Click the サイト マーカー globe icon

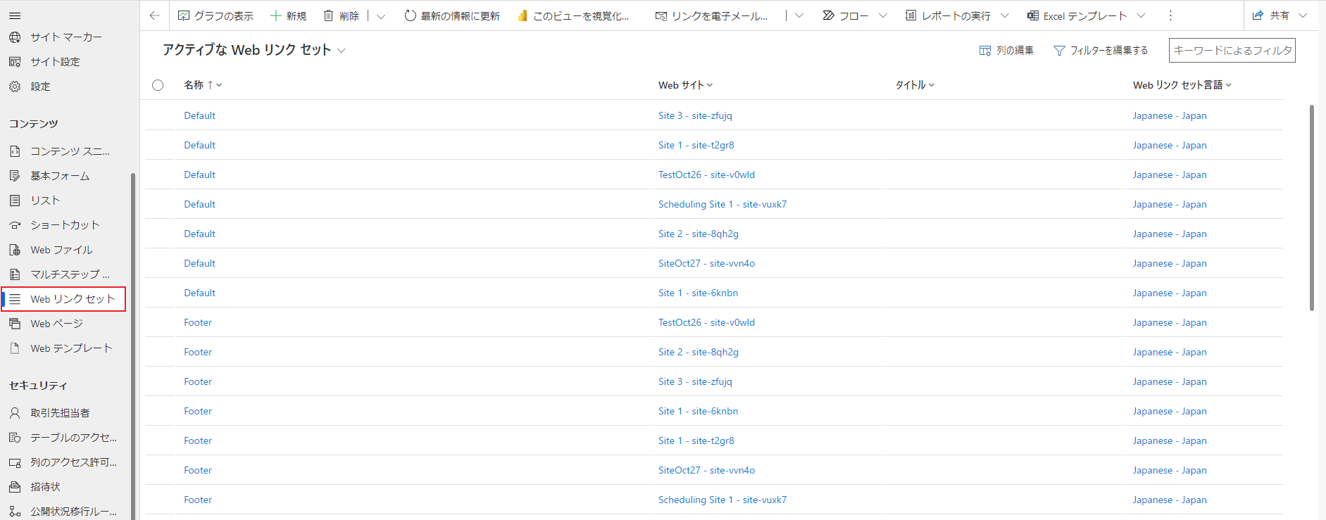15,37
